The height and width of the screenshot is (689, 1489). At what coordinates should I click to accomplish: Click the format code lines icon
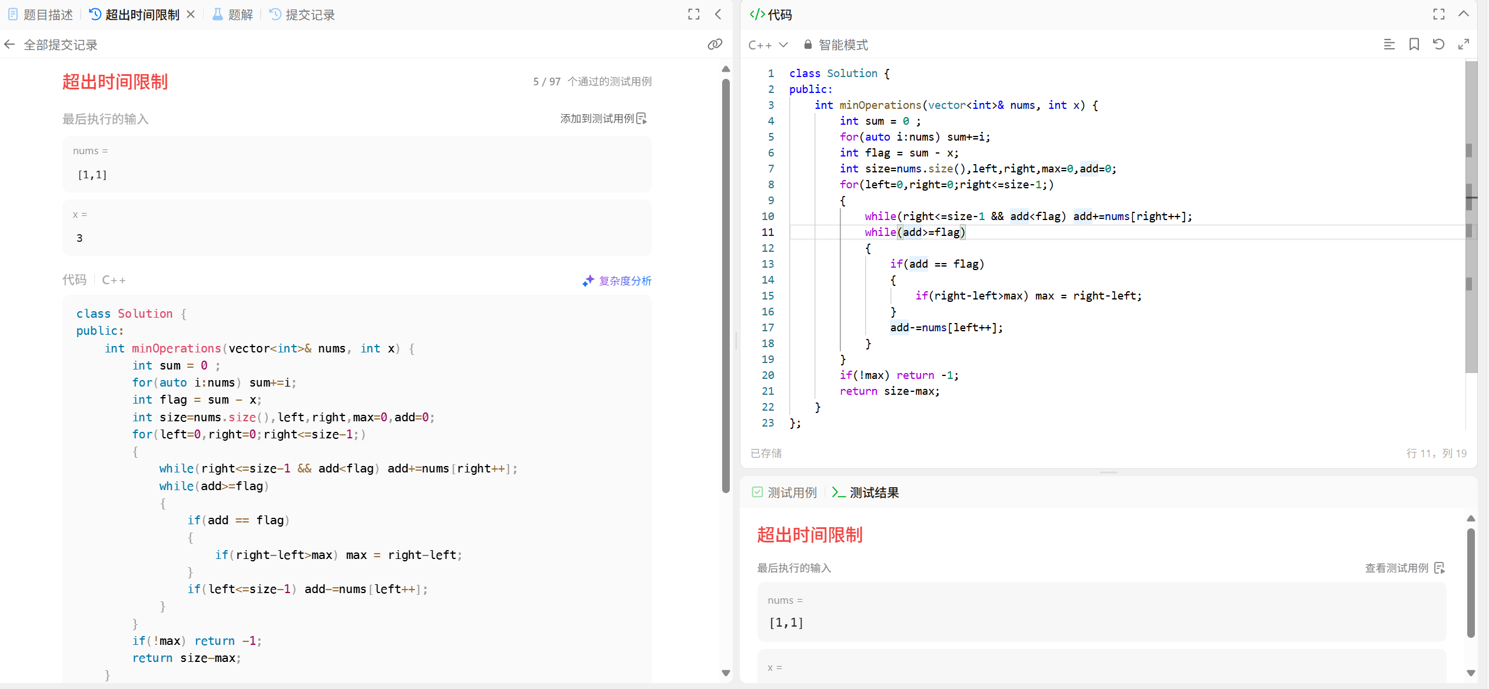[x=1389, y=44]
